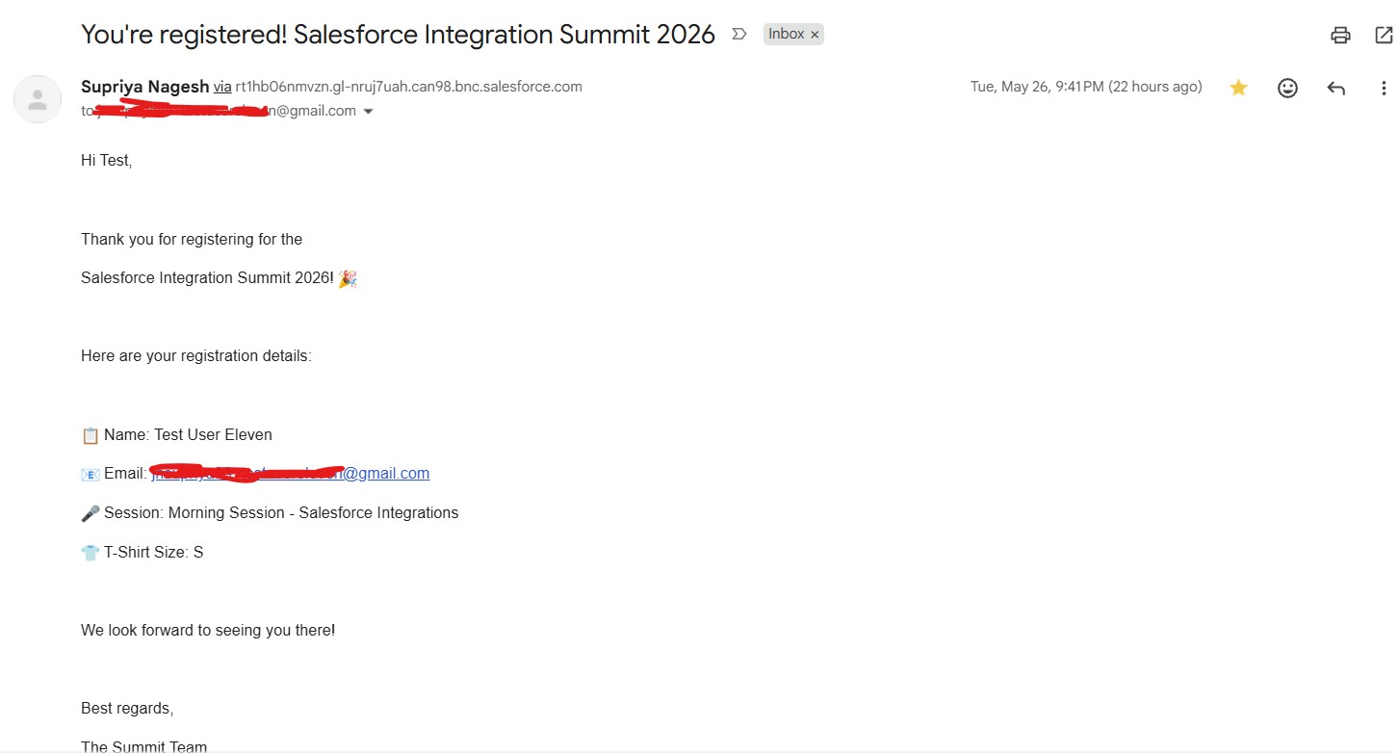
Task: Remove the Inbox label via its x
Action: click(x=815, y=35)
